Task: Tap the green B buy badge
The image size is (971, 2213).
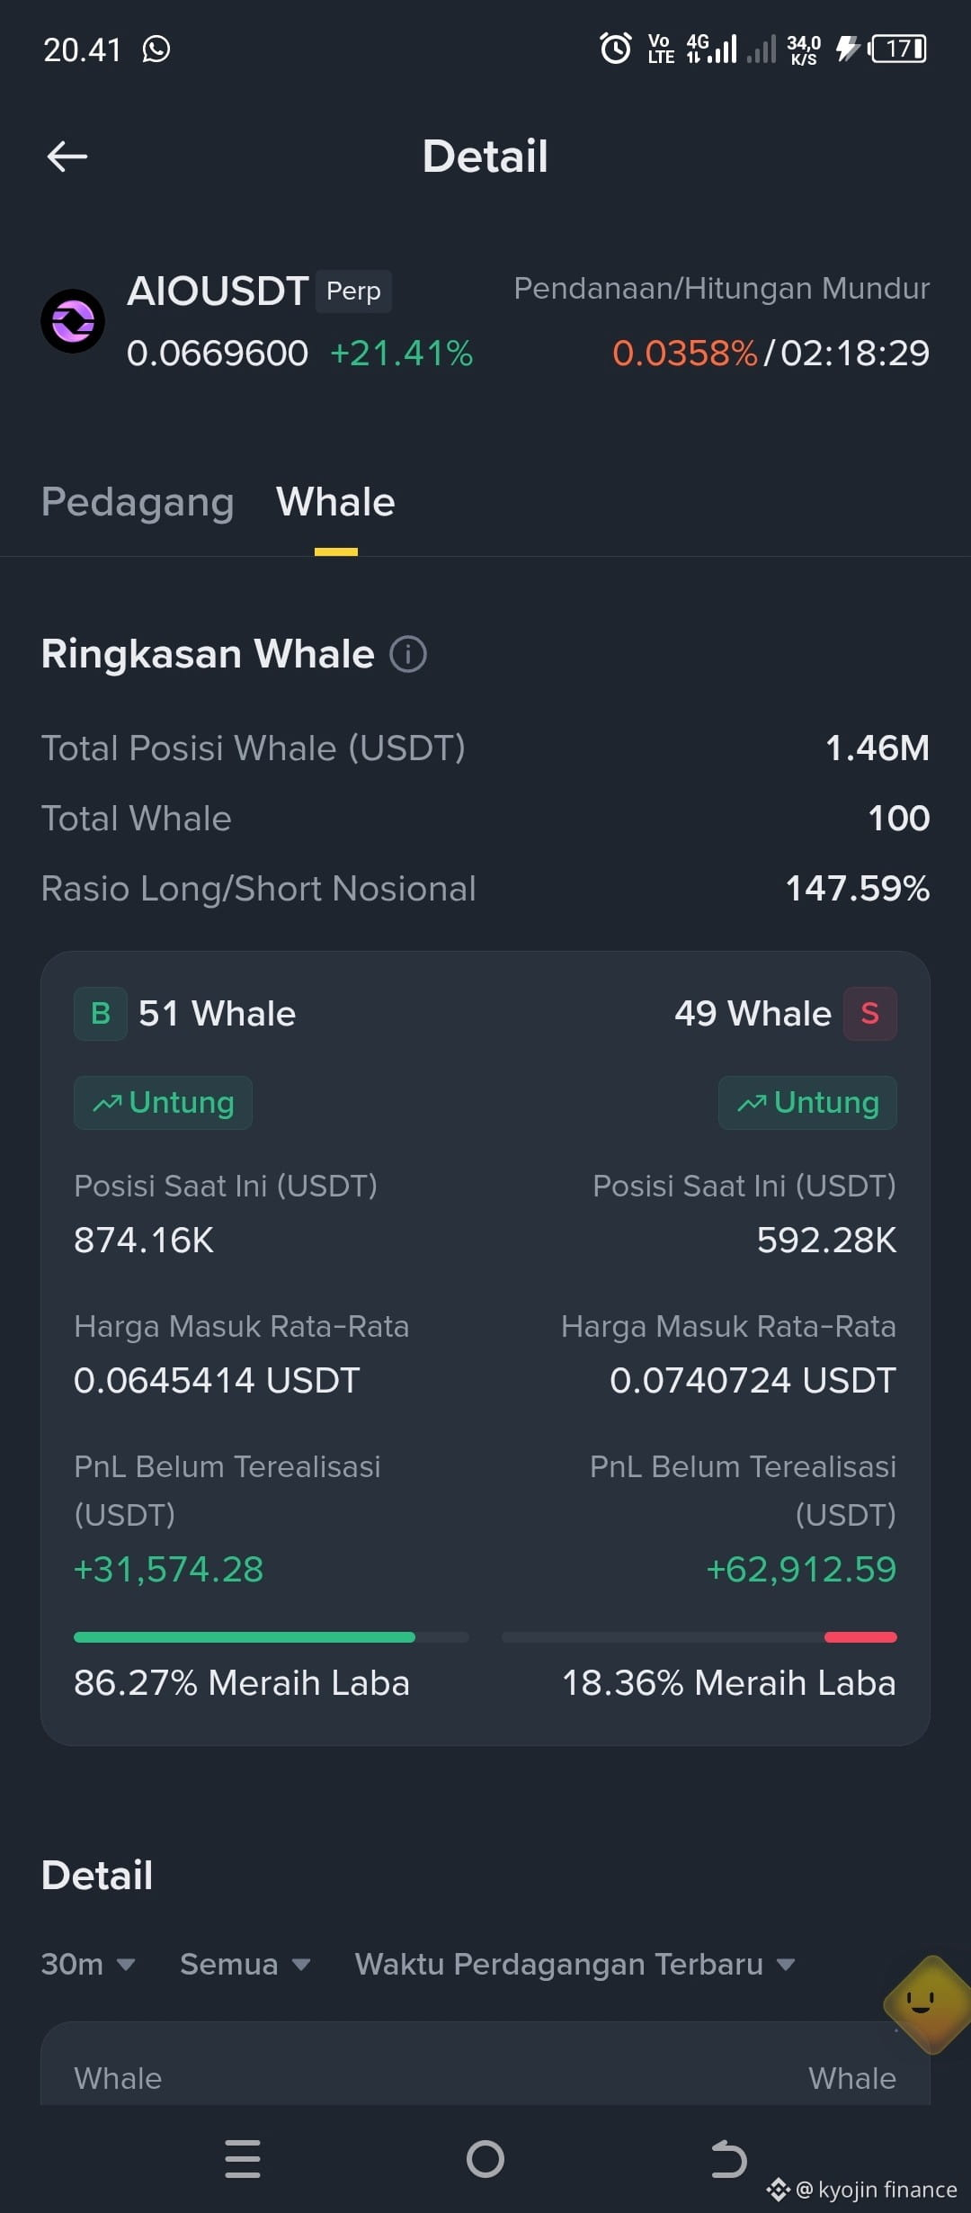Action: (x=100, y=1014)
